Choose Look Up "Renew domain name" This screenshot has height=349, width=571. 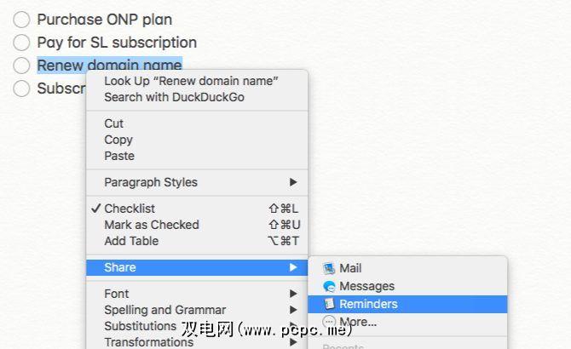point(197,81)
